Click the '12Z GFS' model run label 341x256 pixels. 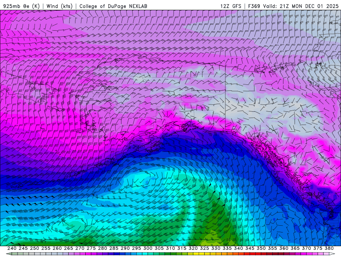(x=231, y=6)
